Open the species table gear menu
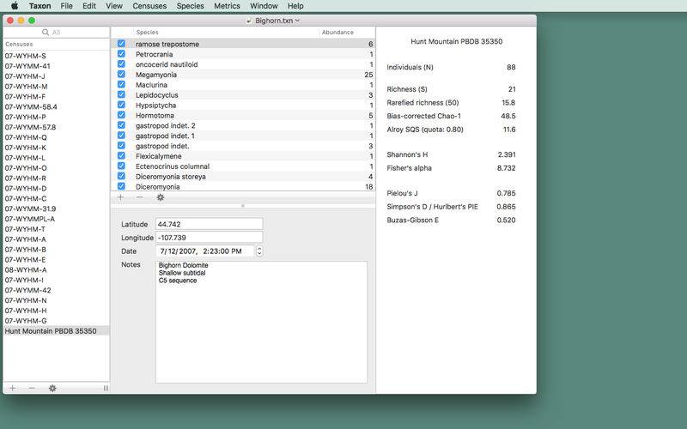The image size is (687, 429). [x=161, y=197]
